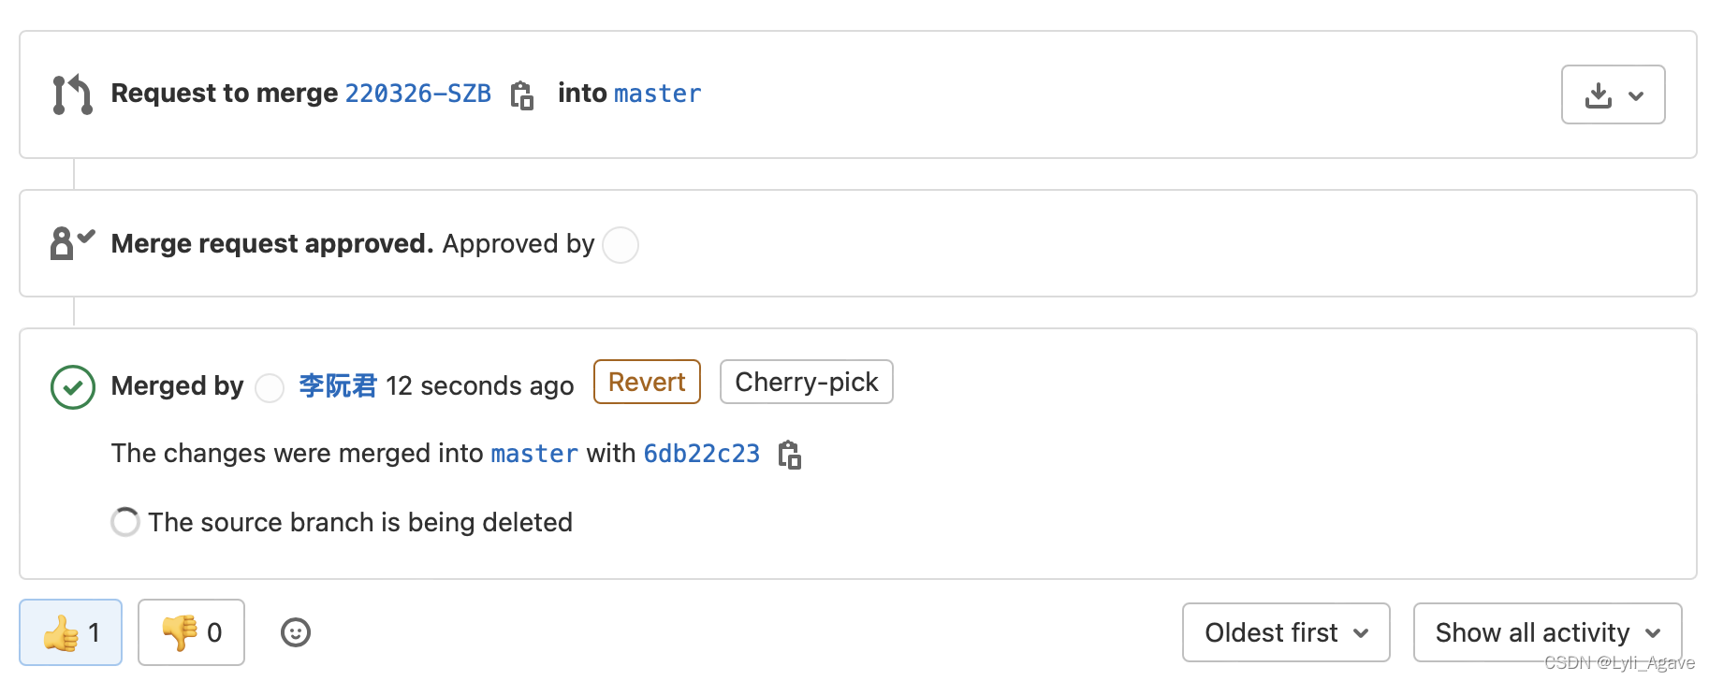Image resolution: width=1709 pixels, height=681 pixels.
Task: Click the approved user check icon
Action: 72,243
